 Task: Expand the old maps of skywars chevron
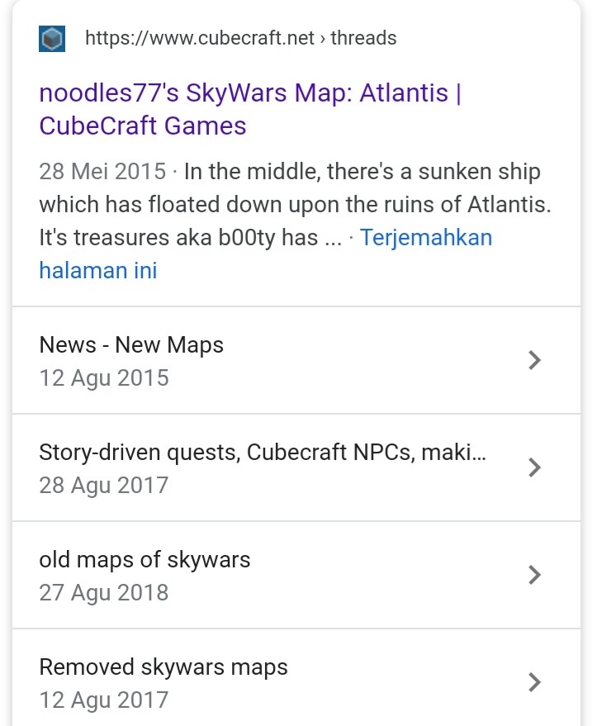(534, 575)
